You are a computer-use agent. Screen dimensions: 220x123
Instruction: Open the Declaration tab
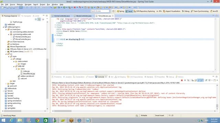79,77
